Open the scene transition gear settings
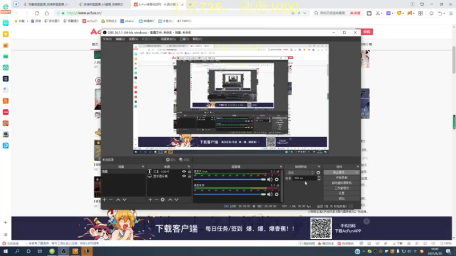This screenshot has width=456, height=256. pos(318,172)
